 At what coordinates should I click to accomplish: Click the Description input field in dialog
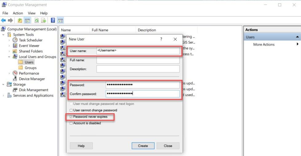[x=138, y=69]
